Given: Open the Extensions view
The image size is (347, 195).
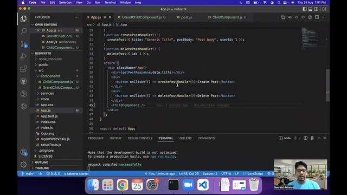Looking at the screenshot, I should (x=23, y=69).
